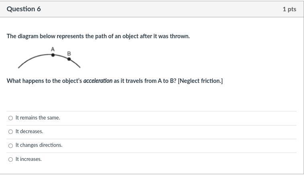Screen dimensions: 304x175
Task: Click the 'It changes directions.' label text
Action: 39,145
